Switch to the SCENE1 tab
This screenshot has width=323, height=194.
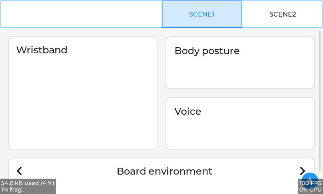[x=201, y=14]
